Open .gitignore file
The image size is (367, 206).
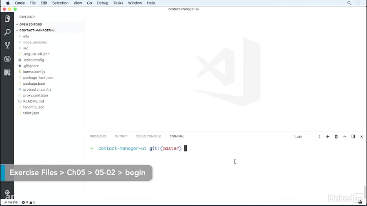coord(31,66)
